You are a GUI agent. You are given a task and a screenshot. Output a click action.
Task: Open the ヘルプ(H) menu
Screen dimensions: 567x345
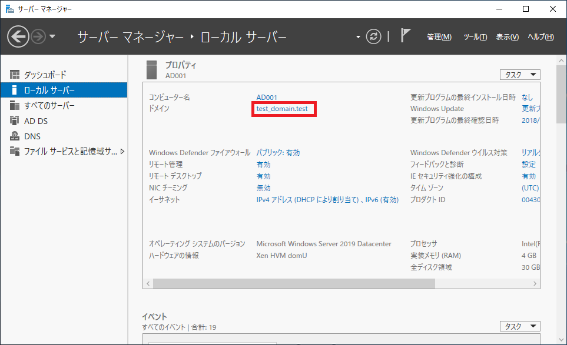click(541, 37)
